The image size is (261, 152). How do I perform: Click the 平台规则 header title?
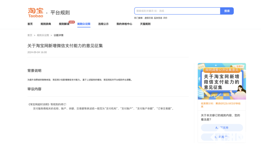60,13
